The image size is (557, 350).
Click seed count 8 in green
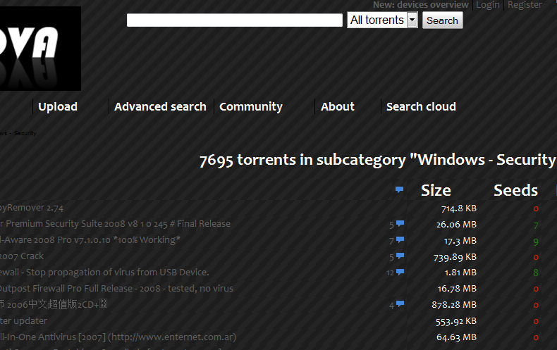point(536,273)
